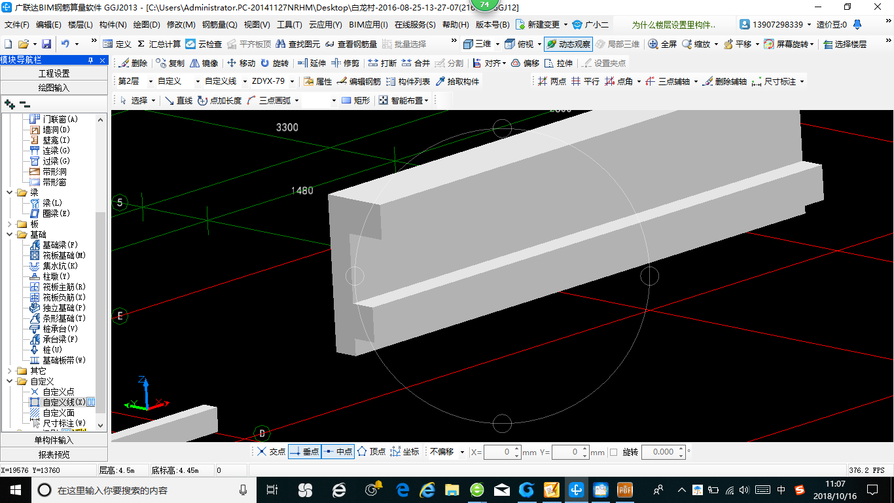Open the 视图(V) menu
Viewport: 894px width, 503px height.
tap(257, 25)
